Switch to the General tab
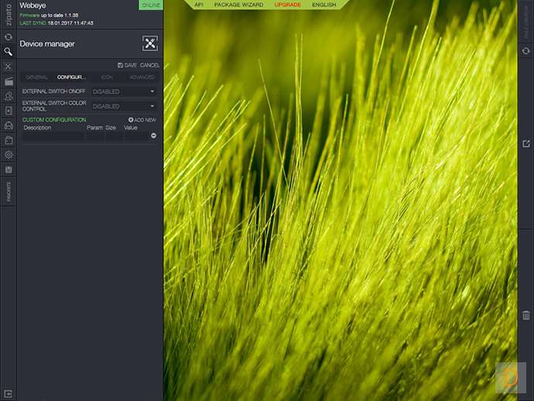 (36, 77)
